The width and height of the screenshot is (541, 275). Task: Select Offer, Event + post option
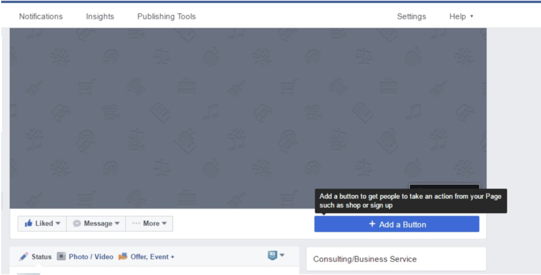click(x=152, y=257)
